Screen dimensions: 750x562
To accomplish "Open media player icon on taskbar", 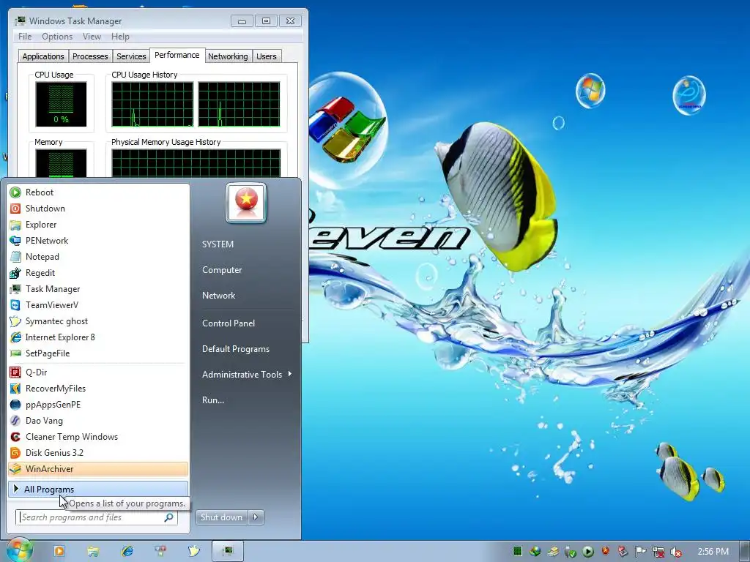I will [x=59, y=551].
